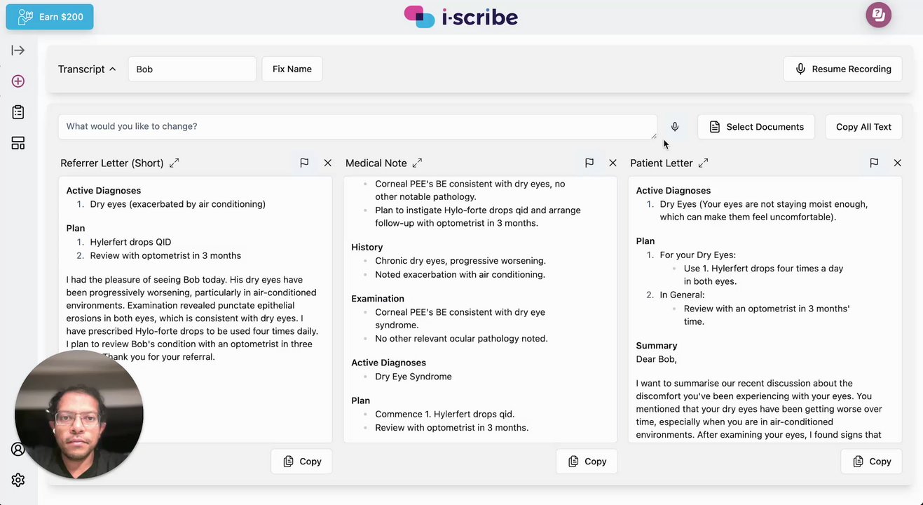Screen dimensions: 923x505
Task: Close the Medical Note panel
Action: coord(613,163)
